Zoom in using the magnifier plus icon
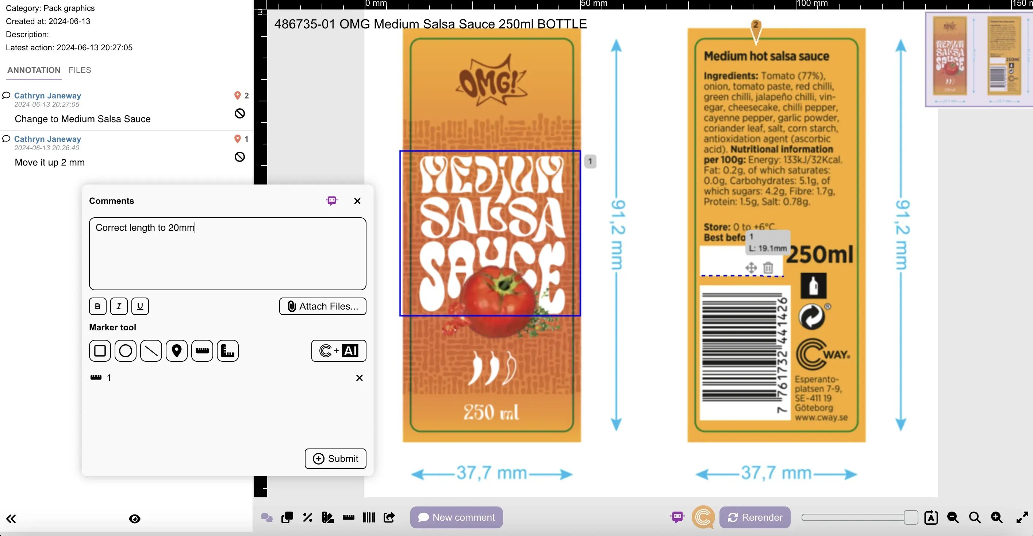The width and height of the screenshot is (1033, 536). [996, 517]
